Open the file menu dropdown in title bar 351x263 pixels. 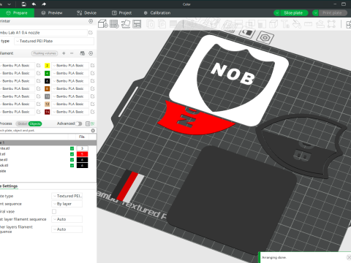9,4
